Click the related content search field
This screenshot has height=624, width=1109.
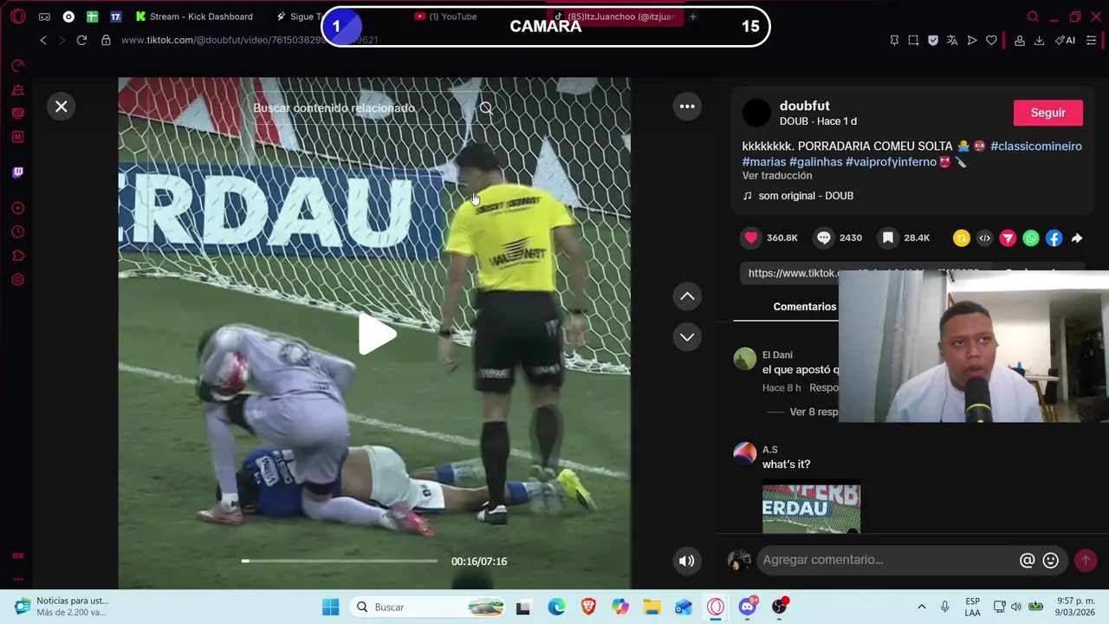click(x=364, y=108)
